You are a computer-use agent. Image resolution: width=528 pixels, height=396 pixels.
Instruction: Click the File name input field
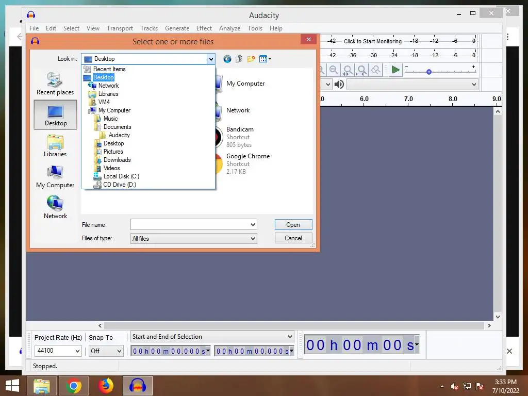point(190,225)
